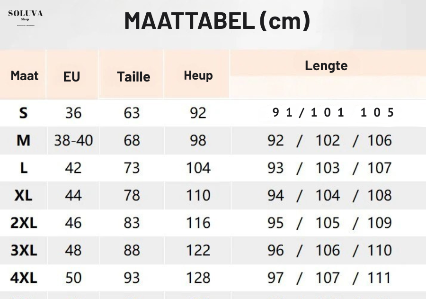This screenshot has height=299, width=426.
Task: Click the L size row label
Action: (23, 168)
